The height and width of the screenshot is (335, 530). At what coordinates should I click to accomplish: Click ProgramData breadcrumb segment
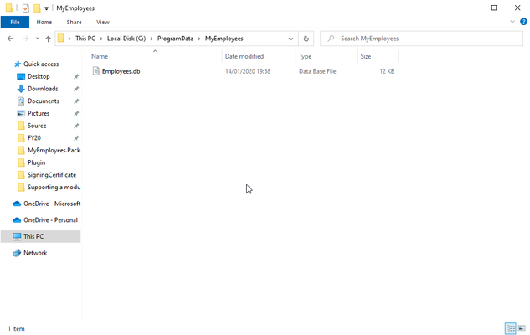tap(175, 39)
